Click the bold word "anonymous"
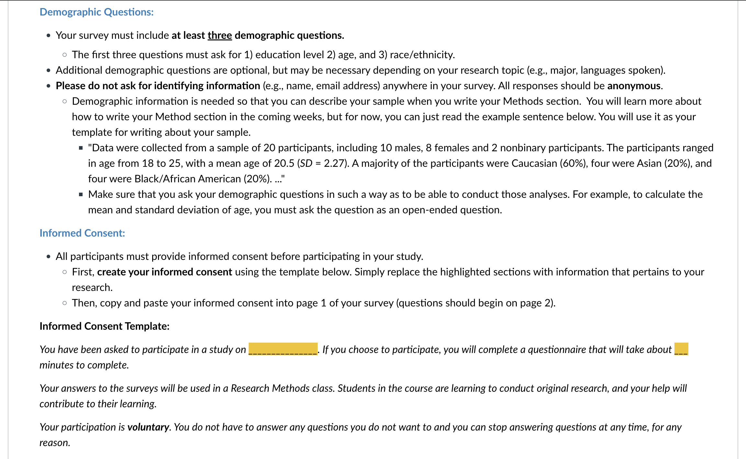The height and width of the screenshot is (459, 746). tap(634, 86)
